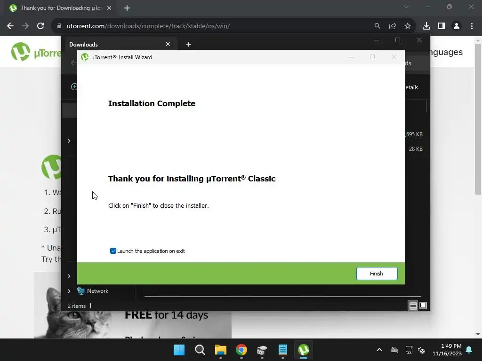The image size is (482, 361).
Task: Select Network in File Explorer sidebar
Action: coord(97,291)
